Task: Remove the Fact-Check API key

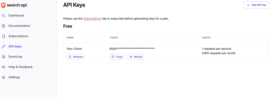Action: [75, 57]
